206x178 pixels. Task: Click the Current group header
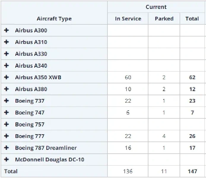pos(156,7)
